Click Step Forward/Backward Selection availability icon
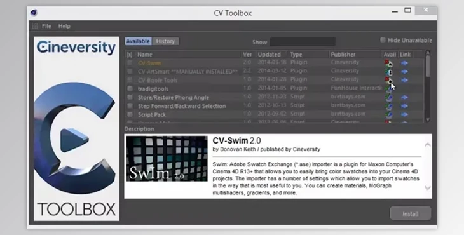 click(388, 106)
